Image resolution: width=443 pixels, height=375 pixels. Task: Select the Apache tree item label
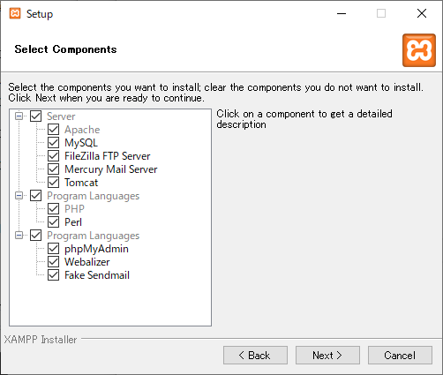[x=82, y=130]
